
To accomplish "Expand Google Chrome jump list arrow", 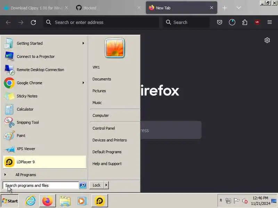I will pyautogui.click(x=83, y=83).
